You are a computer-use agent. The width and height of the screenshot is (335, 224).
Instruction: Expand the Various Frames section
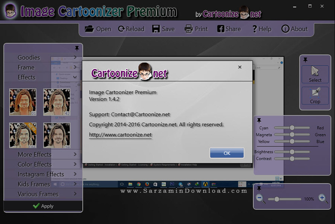click(43, 194)
